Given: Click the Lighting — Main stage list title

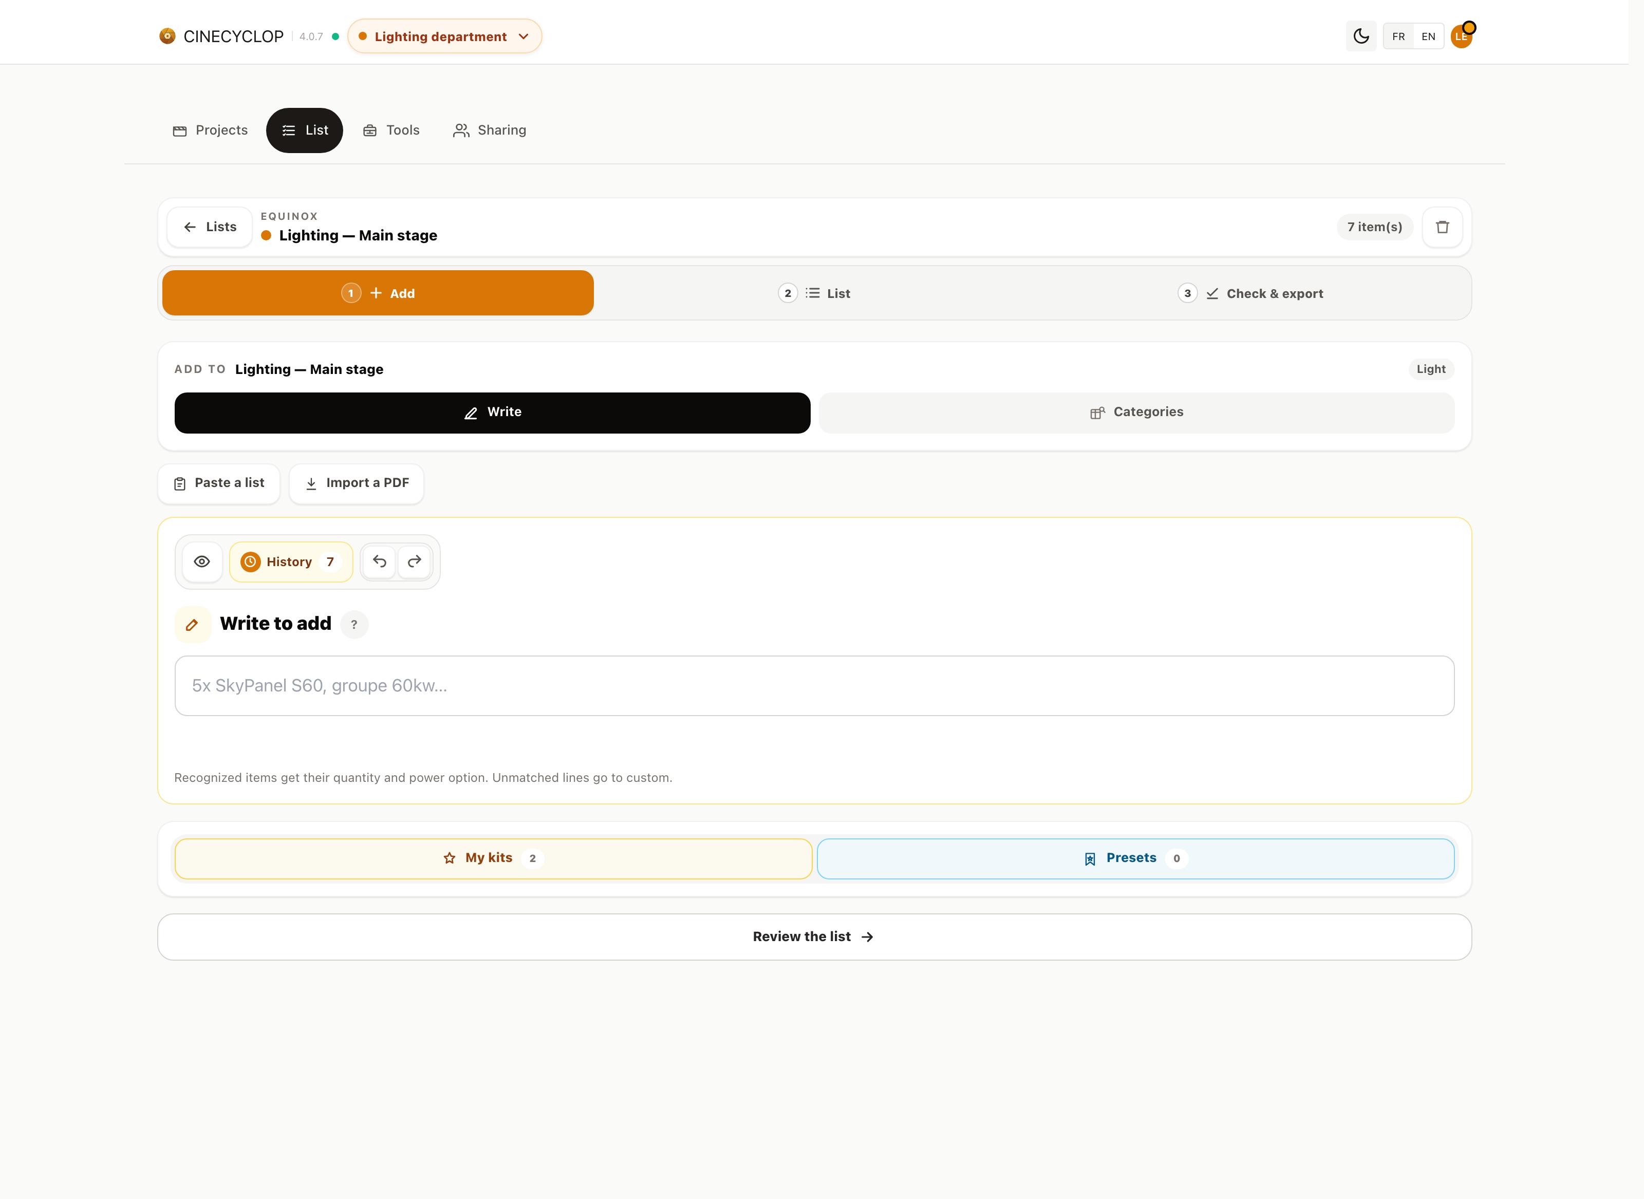Looking at the screenshot, I should coord(358,236).
